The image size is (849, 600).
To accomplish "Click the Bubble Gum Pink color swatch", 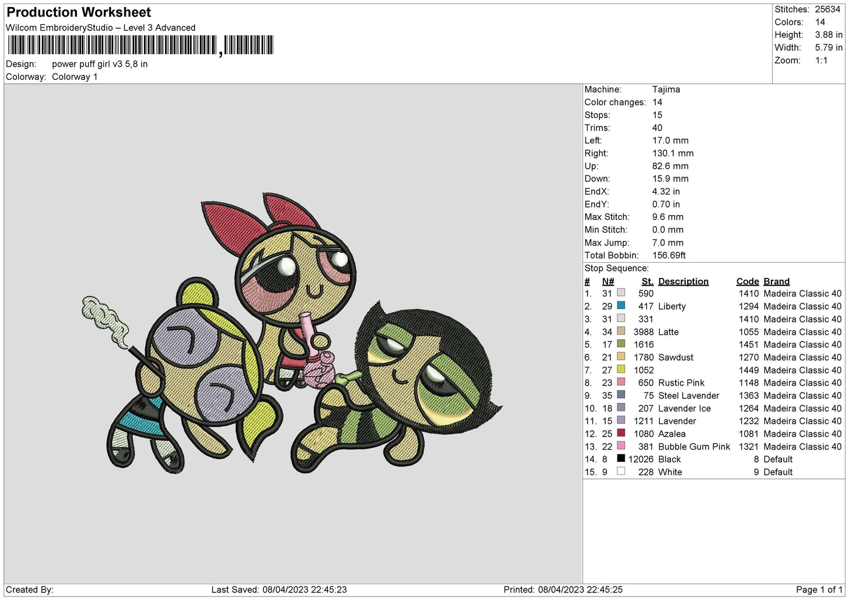I will point(621,445).
